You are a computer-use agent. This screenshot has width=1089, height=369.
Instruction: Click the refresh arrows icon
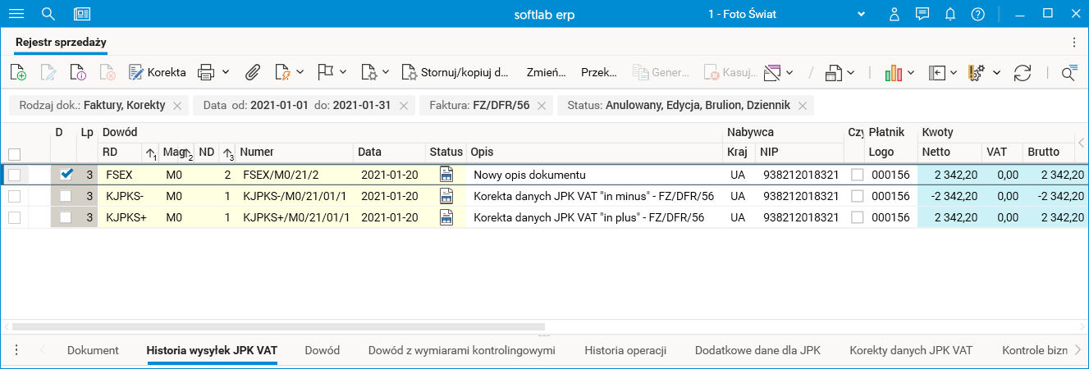click(1023, 72)
